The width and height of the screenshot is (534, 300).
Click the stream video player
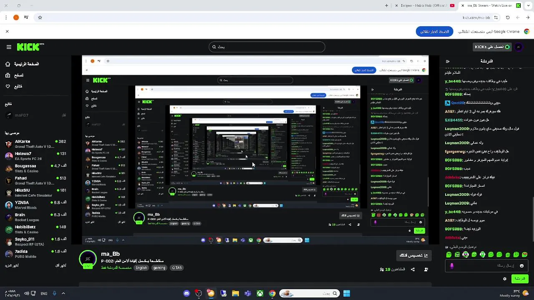coord(255,150)
